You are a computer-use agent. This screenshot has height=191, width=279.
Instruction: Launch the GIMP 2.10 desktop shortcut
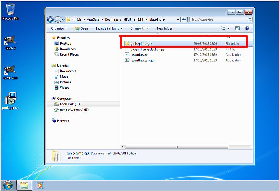click(11, 73)
